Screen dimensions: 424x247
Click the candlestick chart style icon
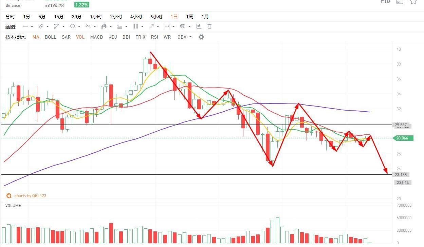pyautogui.click(x=199, y=26)
